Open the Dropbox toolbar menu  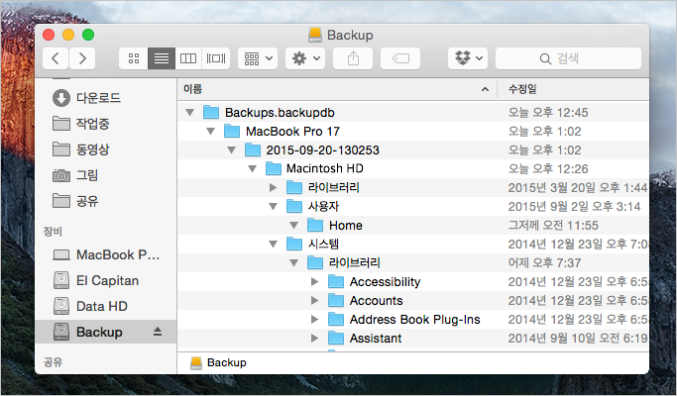click(x=468, y=58)
